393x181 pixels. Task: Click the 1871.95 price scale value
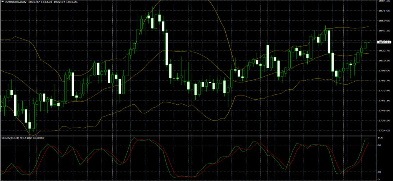pos(383,11)
